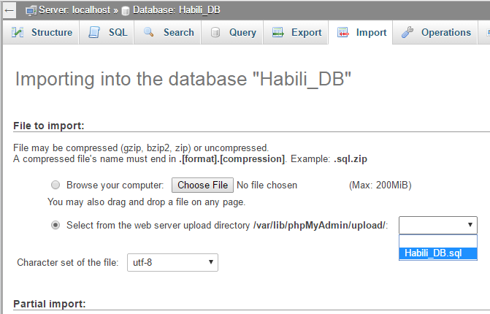Follow the Server: localhost breadcrumb link

click(x=77, y=9)
